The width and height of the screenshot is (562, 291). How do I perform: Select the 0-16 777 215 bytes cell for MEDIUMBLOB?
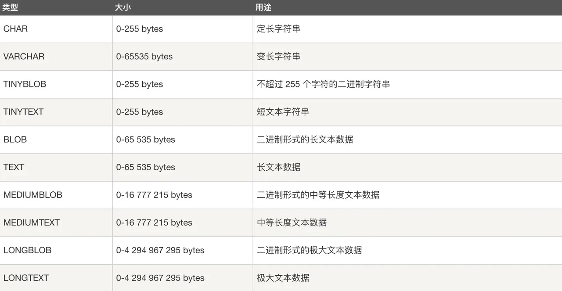click(154, 195)
